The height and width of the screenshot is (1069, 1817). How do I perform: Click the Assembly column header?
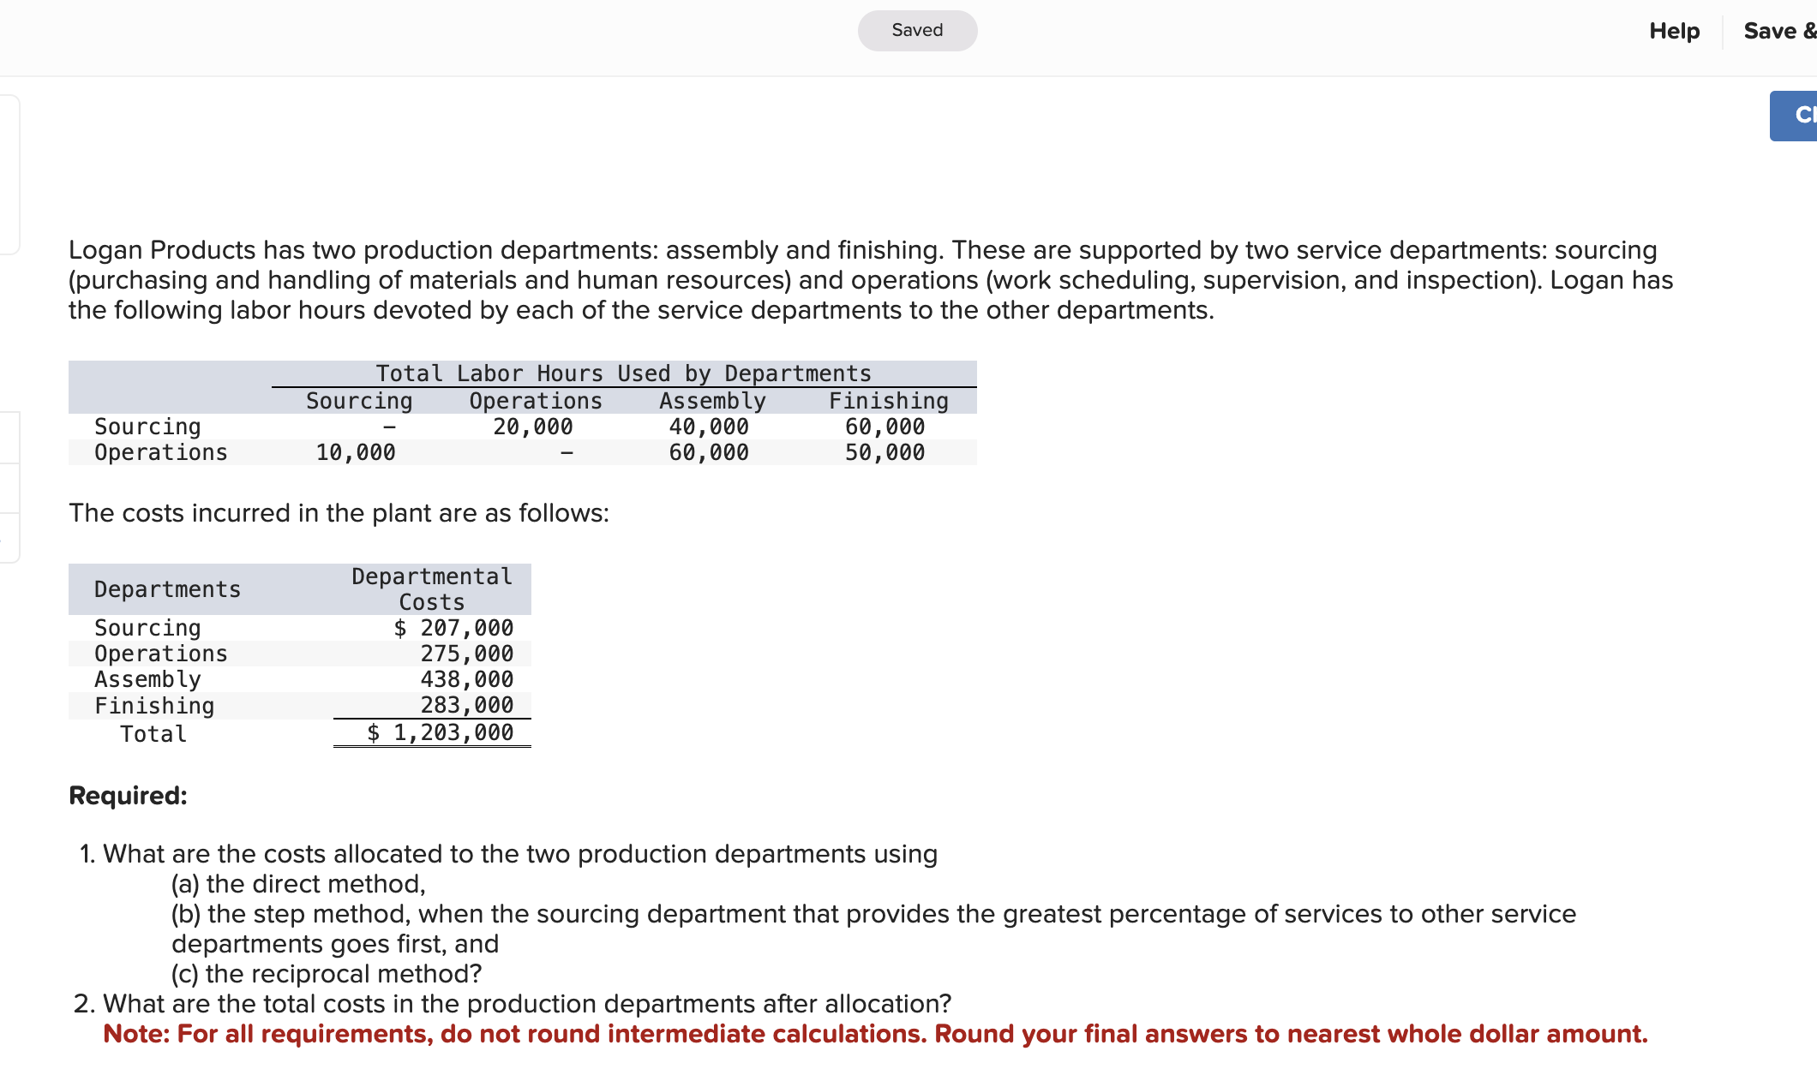coord(712,401)
